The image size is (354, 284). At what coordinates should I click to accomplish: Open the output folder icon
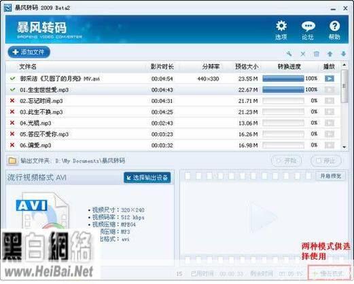click(x=12, y=161)
